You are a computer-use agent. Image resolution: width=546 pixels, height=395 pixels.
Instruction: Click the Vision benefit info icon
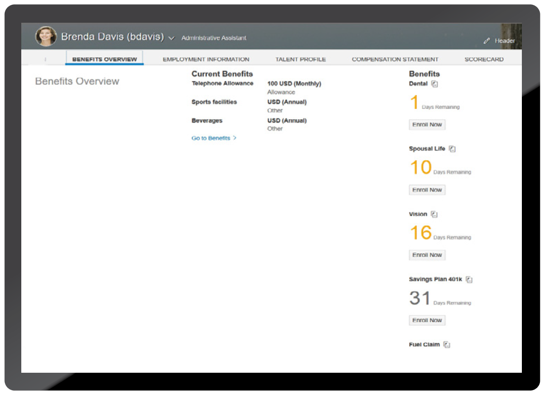click(434, 214)
